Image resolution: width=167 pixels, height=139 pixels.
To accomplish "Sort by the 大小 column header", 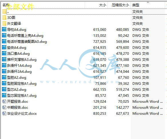I will 96,5.
